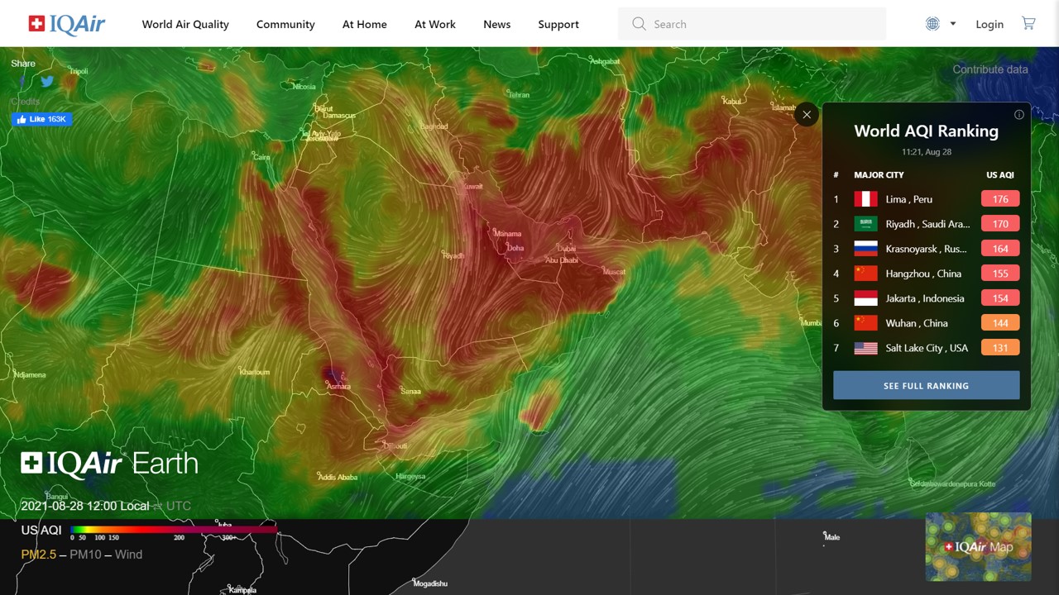Image resolution: width=1059 pixels, height=595 pixels.
Task: Share the map on Facebook
Action: pyautogui.click(x=22, y=81)
